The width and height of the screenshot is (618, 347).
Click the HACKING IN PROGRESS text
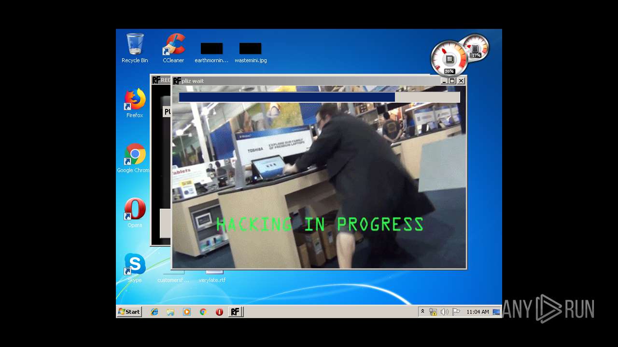(320, 225)
